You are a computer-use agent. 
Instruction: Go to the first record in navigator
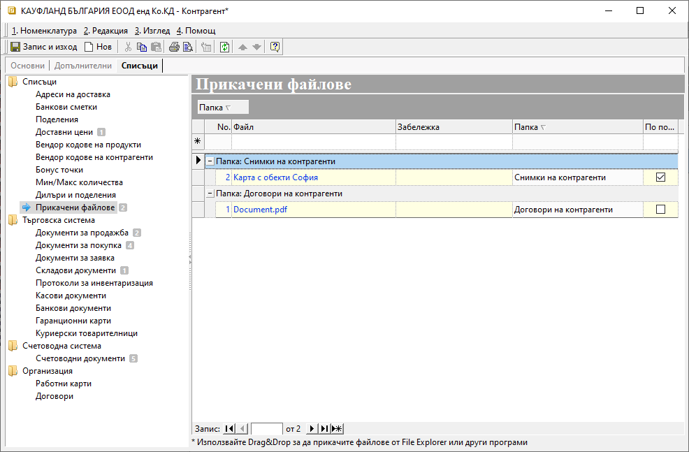tap(229, 428)
